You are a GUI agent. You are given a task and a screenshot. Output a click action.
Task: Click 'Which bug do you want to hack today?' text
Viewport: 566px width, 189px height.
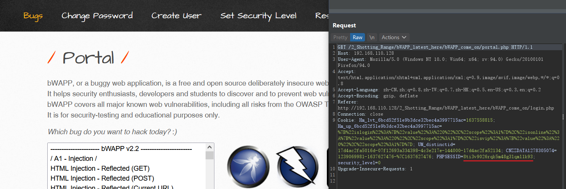tap(112, 132)
